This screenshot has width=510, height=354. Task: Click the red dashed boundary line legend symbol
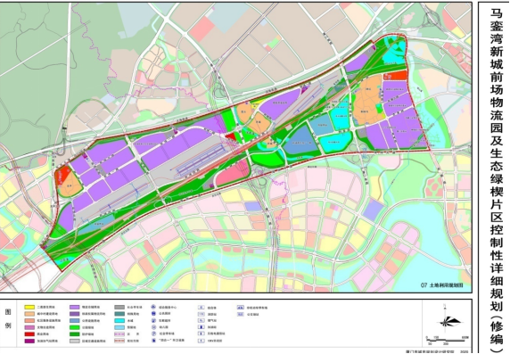[x=119, y=341]
